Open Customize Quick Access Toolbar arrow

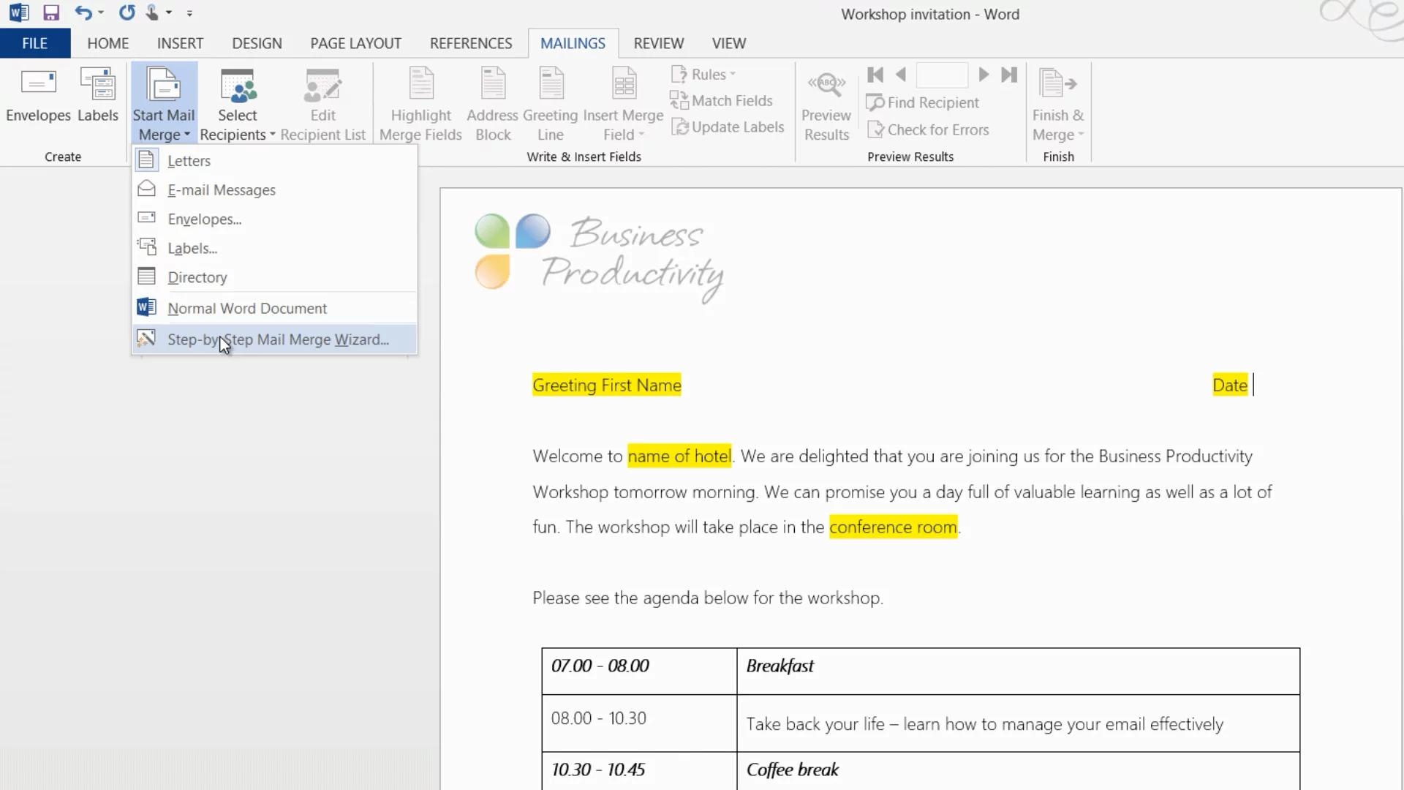point(189,13)
